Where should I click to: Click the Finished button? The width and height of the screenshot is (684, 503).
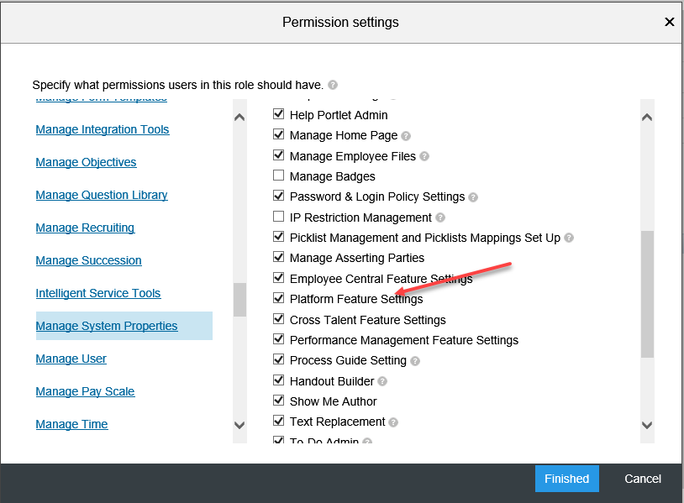point(566,479)
